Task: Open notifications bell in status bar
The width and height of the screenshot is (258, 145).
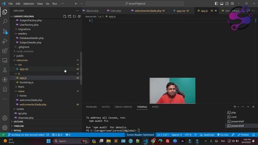Action: point(254,135)
